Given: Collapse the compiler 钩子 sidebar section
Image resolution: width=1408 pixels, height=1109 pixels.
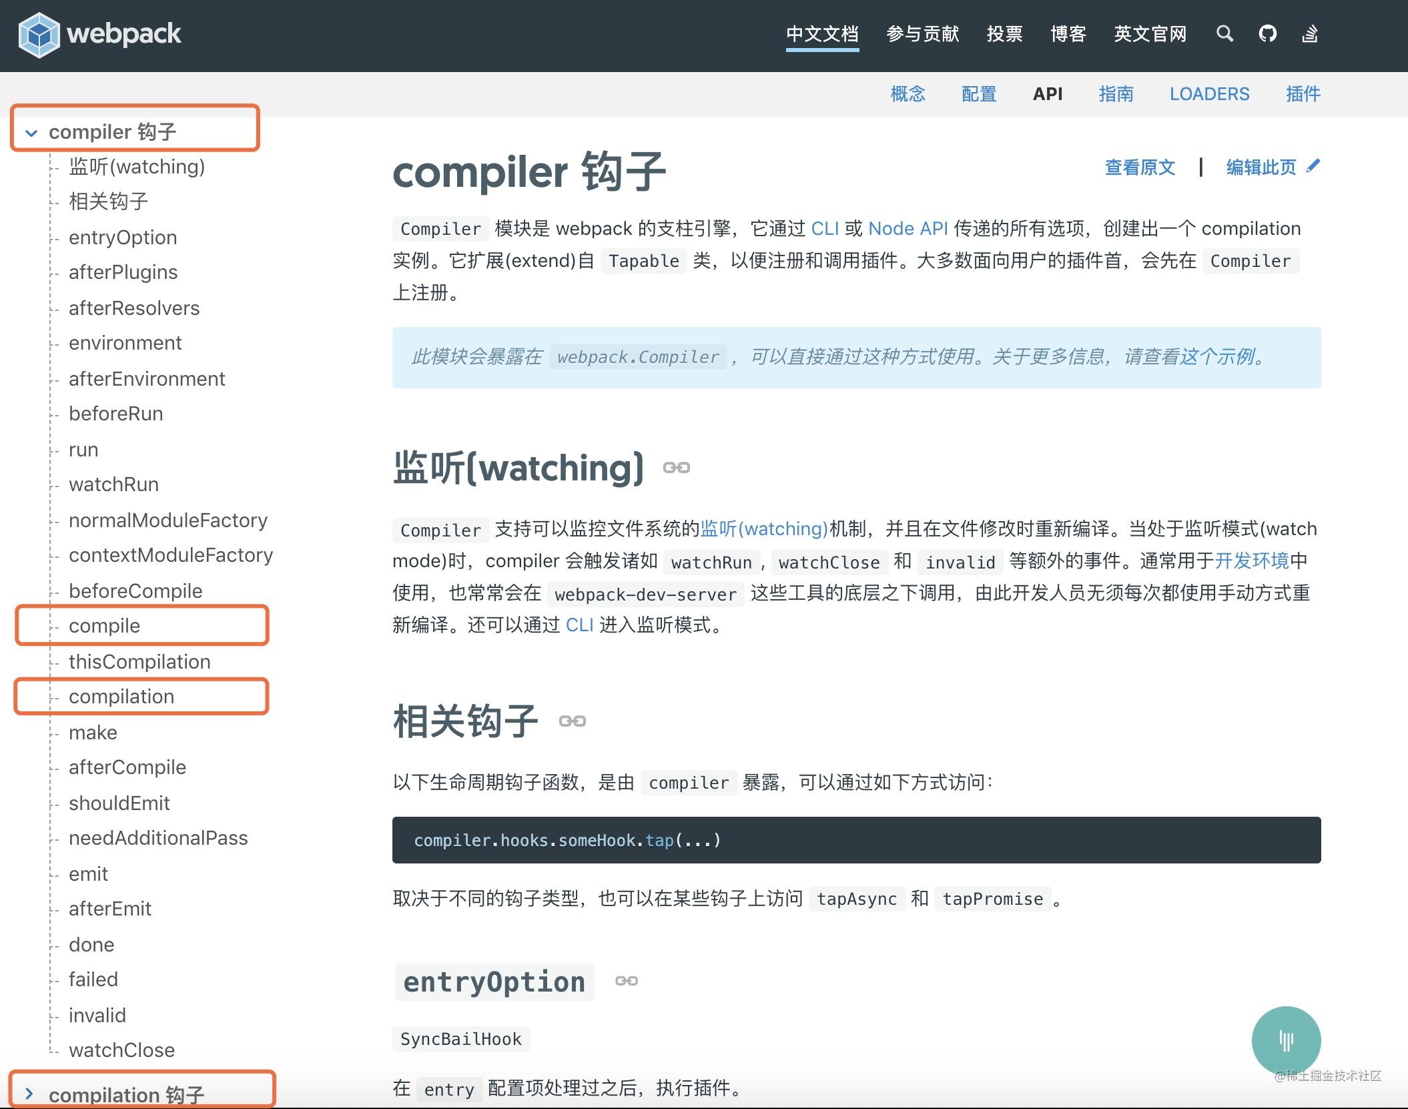Looking at the screenshot, I should coord(31,133).
